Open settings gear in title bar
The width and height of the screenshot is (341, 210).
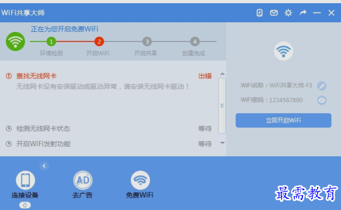click(x=288, y=13)
